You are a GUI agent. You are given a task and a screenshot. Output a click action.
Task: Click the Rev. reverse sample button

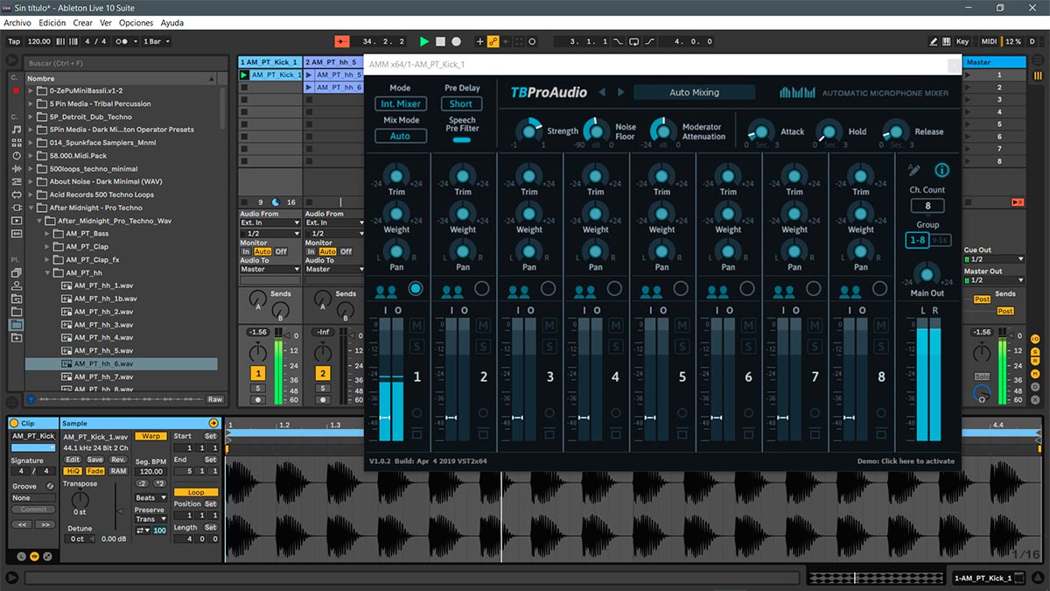point(117,460)
